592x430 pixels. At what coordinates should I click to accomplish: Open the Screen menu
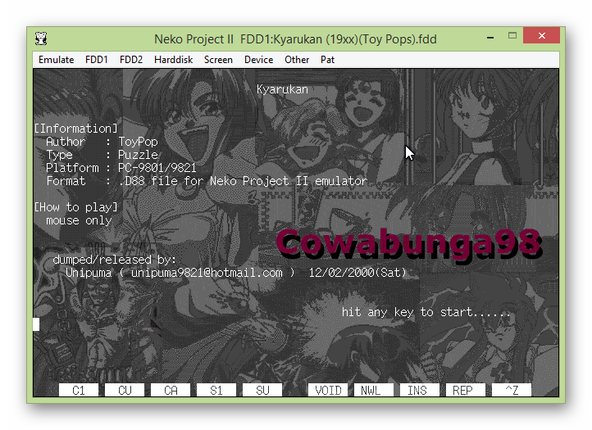[x=218, y=60]
